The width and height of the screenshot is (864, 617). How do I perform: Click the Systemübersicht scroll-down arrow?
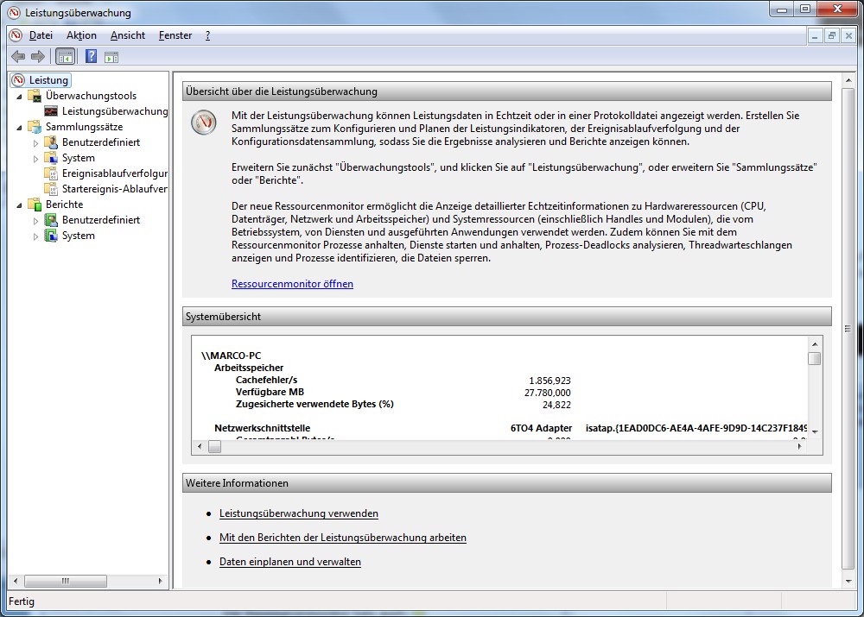pyautogui.click(x=815, y=432)
